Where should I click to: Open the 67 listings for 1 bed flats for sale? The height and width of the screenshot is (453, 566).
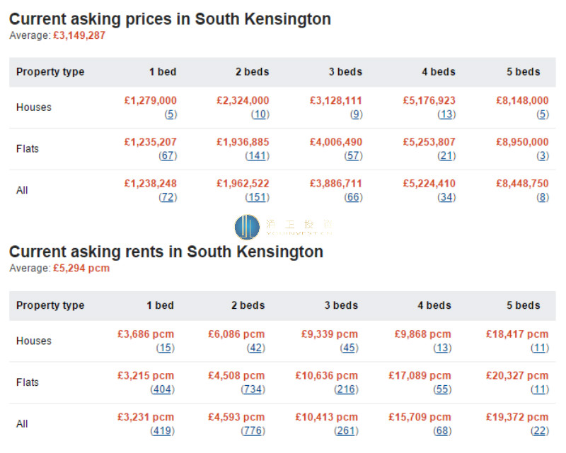pos(168,155)
